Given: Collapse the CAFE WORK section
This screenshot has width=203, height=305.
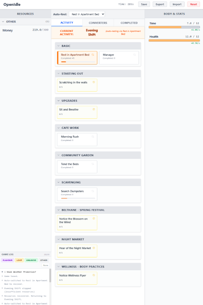Looking at the screenshot, I should point(59,128).
